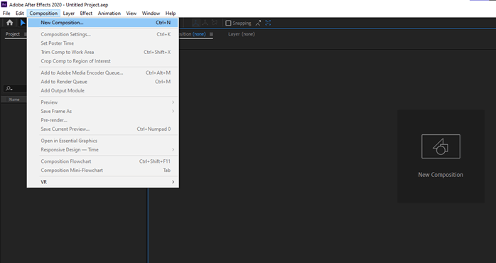
Task: Click Open in Essential Graphics entry
Action: coord(103,141)
